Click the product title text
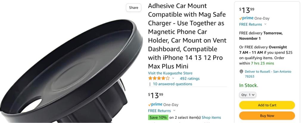The width and height of the screenshot is (305, 123). point(187,36)
